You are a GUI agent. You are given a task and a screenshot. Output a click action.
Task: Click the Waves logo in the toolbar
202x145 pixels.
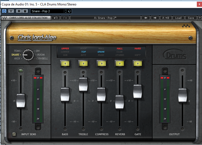[x=5, y=18]
